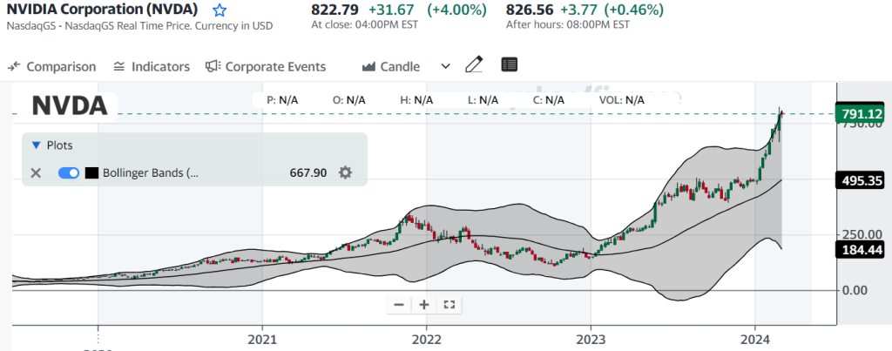Screen dimensions: 892x351
Task: Open the Comparison tool
Action: pos(51,66)
